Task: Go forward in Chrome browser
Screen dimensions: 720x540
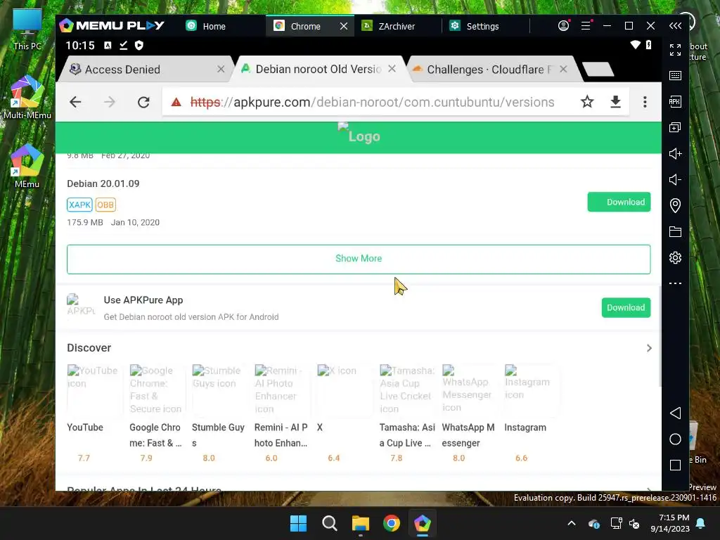Action: click(109, 102)
